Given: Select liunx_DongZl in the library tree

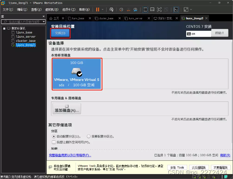Looking at the screenshot, I should (x=26, y=45).
